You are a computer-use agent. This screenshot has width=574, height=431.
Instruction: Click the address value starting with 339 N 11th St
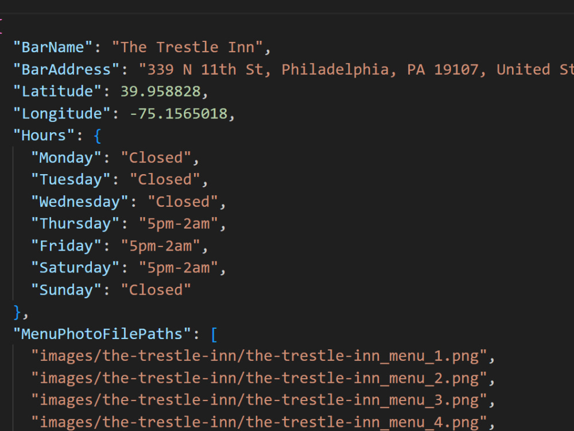[356, 70]
